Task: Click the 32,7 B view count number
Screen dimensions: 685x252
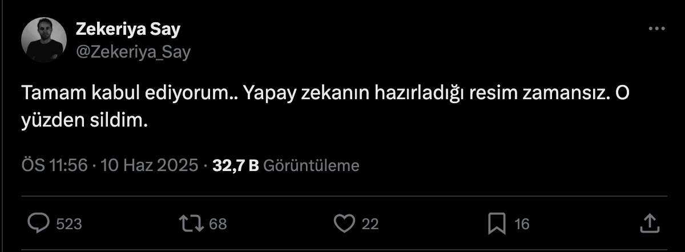Action: click(x=236, y=166)
